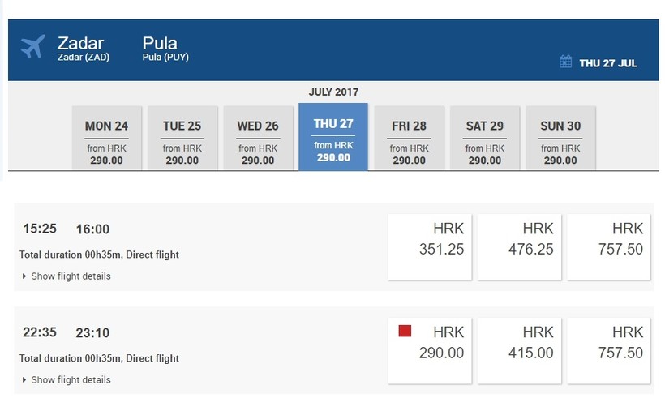The width and height of the screenshot is (665, 411).
Task: Click the red square on the 290.00 fare
Action: click(405, 331)
